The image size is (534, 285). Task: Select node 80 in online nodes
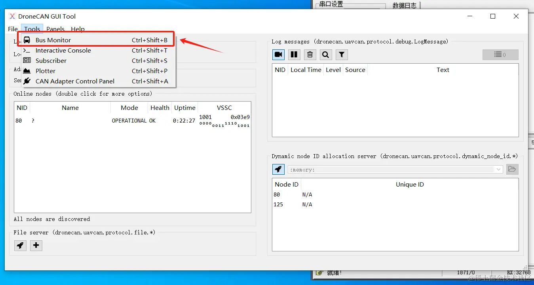(133, 121)
